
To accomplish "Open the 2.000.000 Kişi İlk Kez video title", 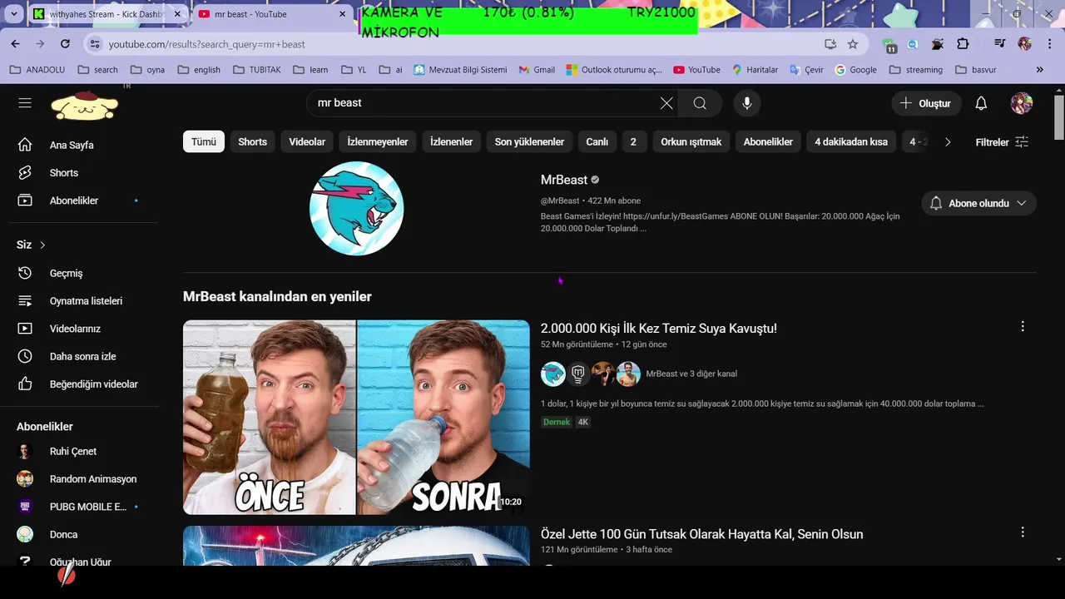I will click(x=659, y=329).
